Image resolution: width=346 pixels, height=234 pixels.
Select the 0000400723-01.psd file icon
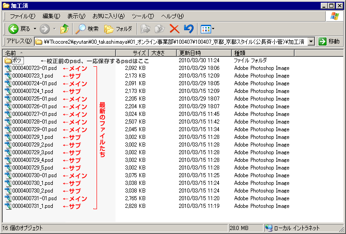pyautogui.click(x=8, y=68)
